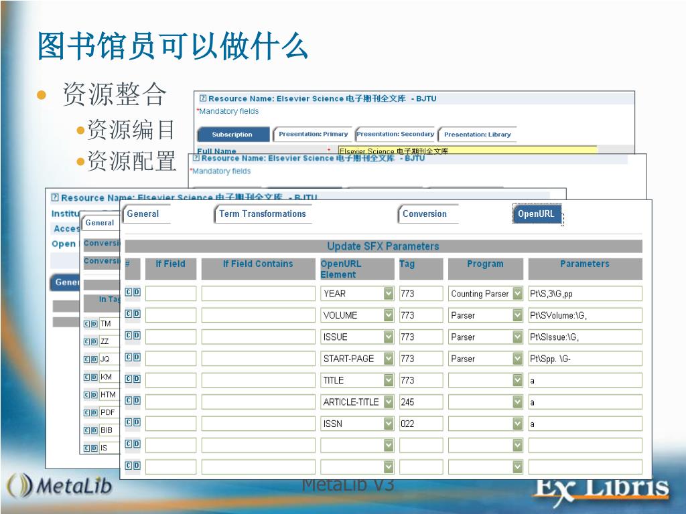Expand the Counting Parser program dropdown
This screenshot has height=514, width=686.
coord(518,293)
